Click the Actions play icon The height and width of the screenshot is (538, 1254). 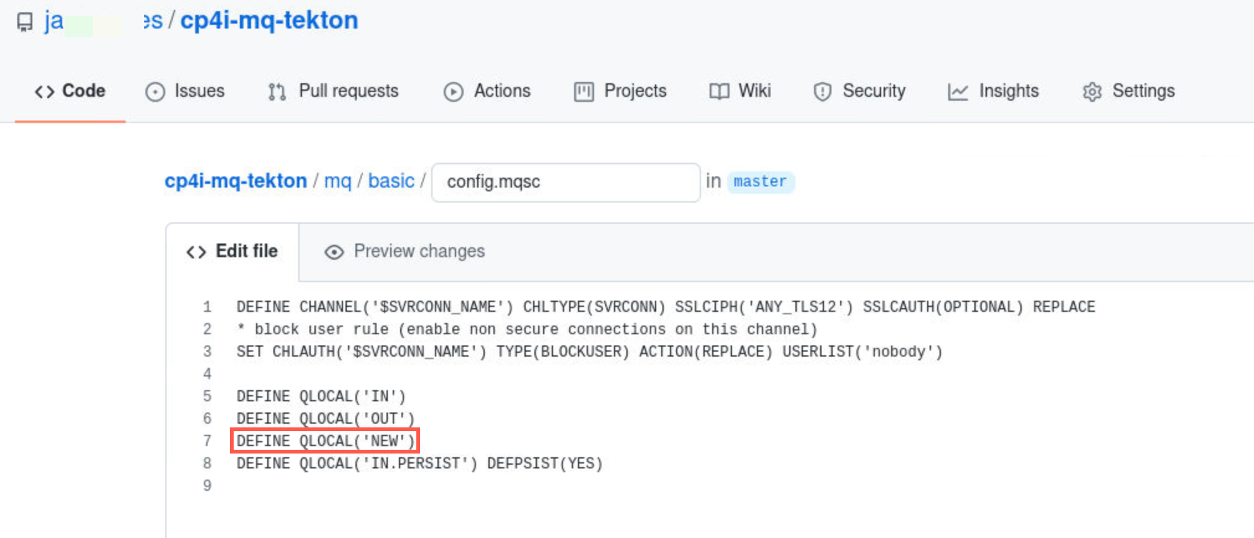[453, 92]
